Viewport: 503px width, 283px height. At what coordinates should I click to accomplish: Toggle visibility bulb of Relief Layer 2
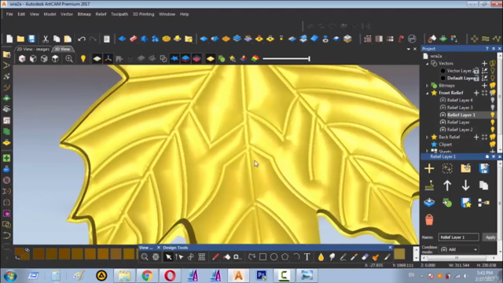coord(493,130)
